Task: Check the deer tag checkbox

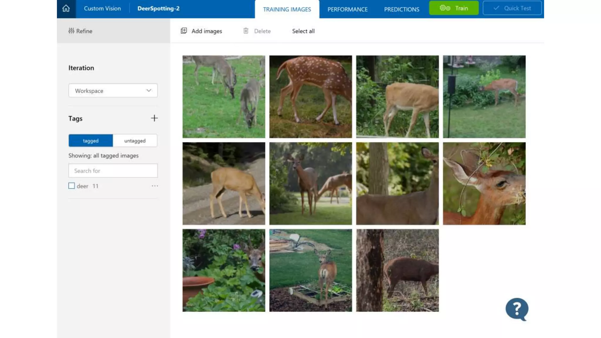Action: point(72,186)
